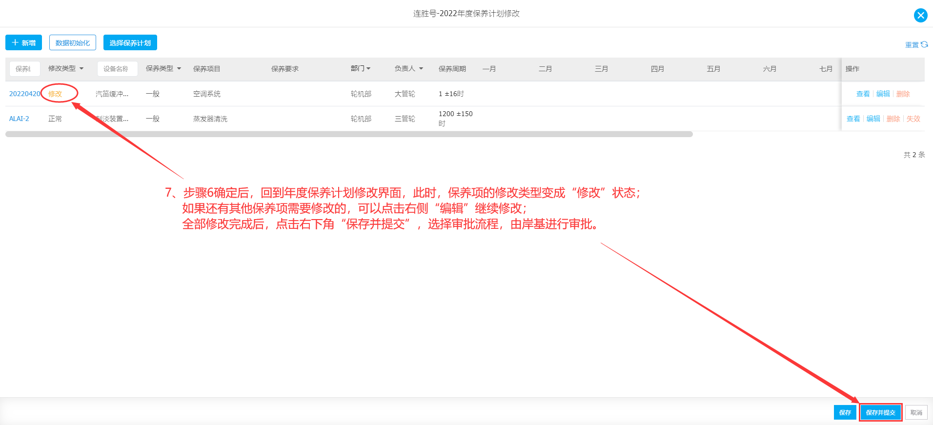Viewport: 933px width, 425px height.
Task: Click the 蒸发器清洗 cell
Action: pos(210,119)
